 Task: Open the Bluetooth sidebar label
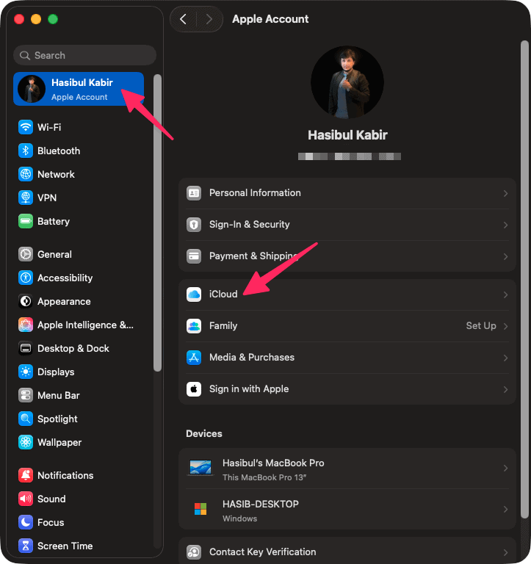[59, 151]
